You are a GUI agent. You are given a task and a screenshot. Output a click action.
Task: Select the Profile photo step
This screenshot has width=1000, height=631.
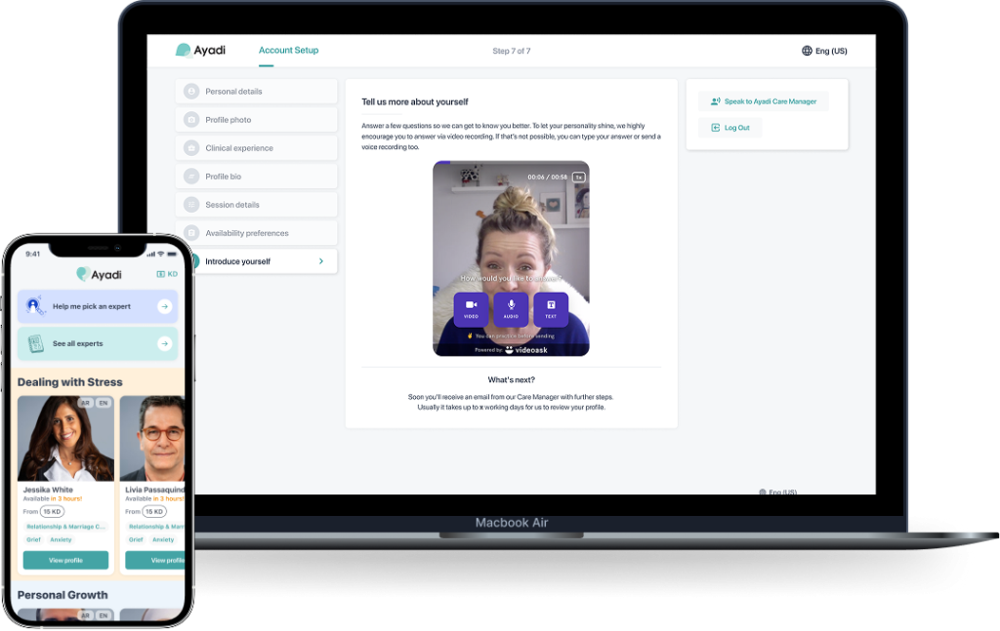pyautogui.click(x=257, y=120)
